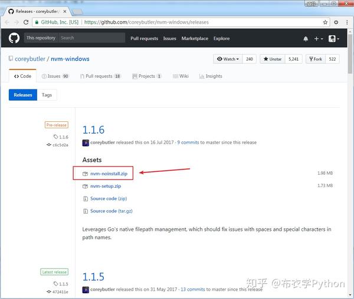This screenshot has width=354, height=299.
Task: Click the Latest release label
Action: click(54, 272)
